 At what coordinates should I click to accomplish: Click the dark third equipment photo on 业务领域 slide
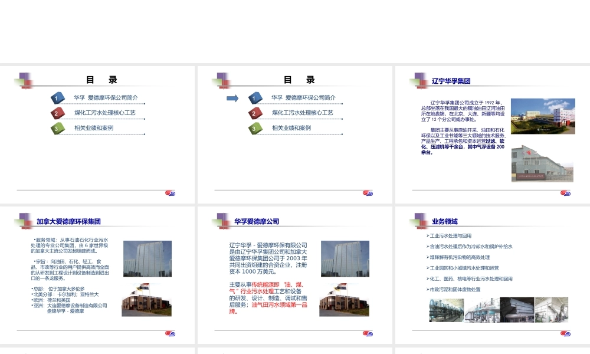click(x=517, y=310)
